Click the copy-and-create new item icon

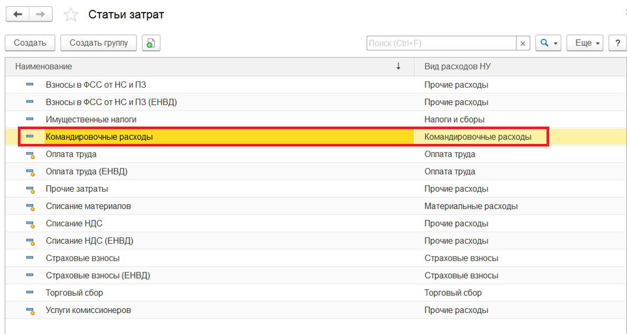(150, 43)
